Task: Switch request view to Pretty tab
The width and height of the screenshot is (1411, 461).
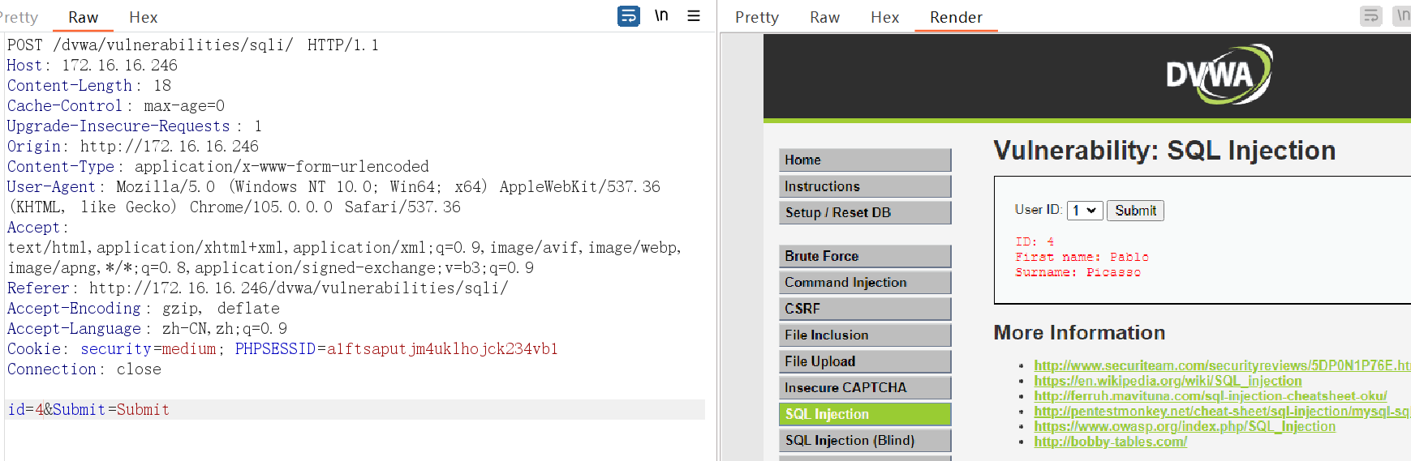Action: (18, 17)
